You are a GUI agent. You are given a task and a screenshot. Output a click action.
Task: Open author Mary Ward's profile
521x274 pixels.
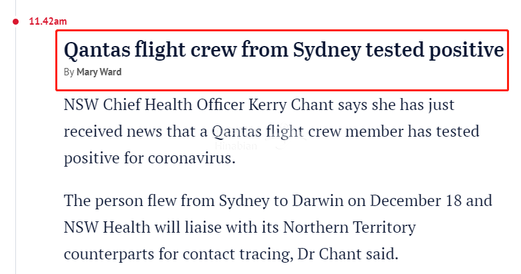point(99,72)
